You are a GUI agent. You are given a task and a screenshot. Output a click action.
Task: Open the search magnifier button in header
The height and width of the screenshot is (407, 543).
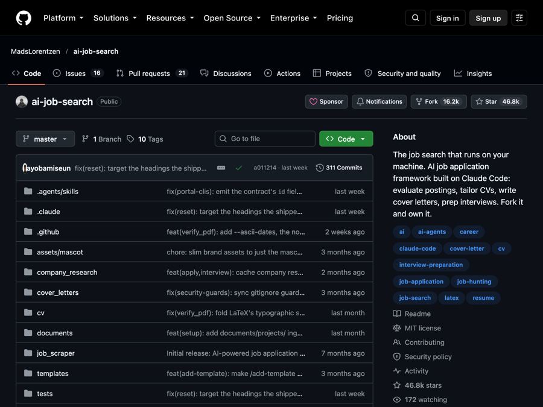pyautogui.click(x=416, y=18)
